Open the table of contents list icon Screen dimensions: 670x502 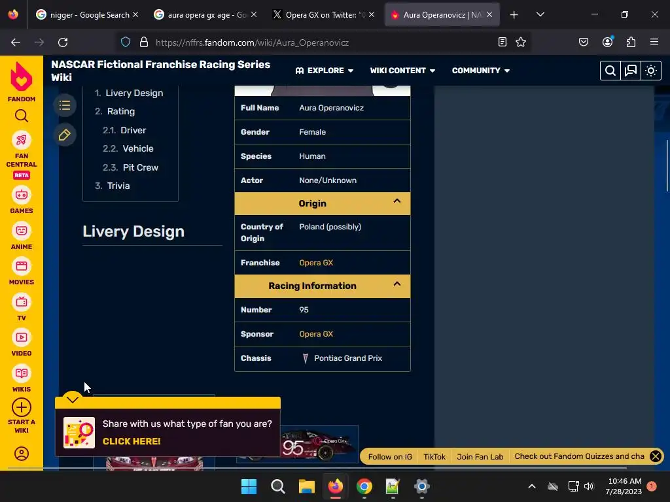[x=65, y=105]
